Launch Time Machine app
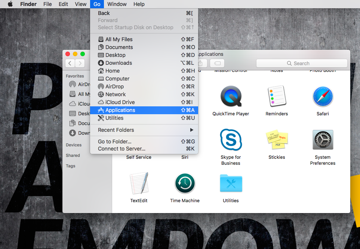The height and width of the screenshot is (249, 360). [x=185, y=183]
